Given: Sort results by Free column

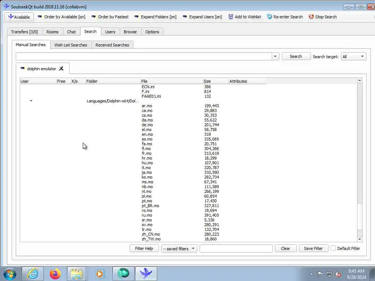Looking at the screenshot, I should coord(64,81).
